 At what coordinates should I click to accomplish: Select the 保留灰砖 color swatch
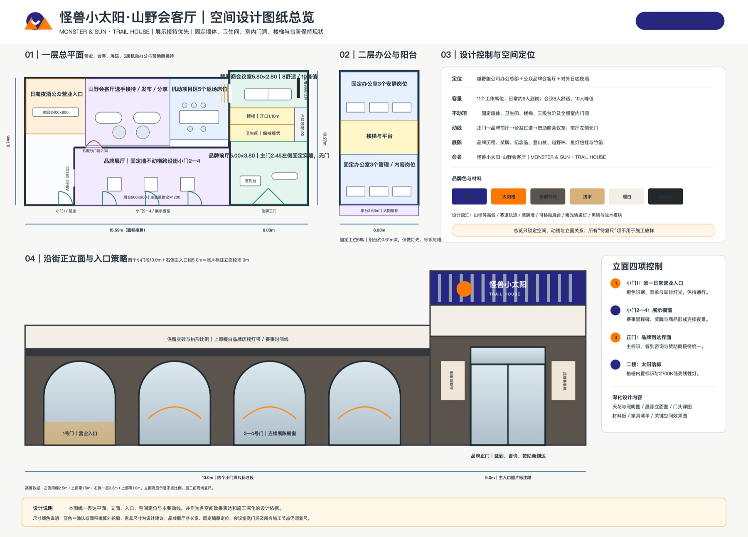click(547, 196)
